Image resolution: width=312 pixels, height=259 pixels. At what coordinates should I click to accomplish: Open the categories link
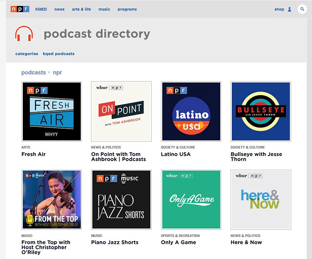27,54
